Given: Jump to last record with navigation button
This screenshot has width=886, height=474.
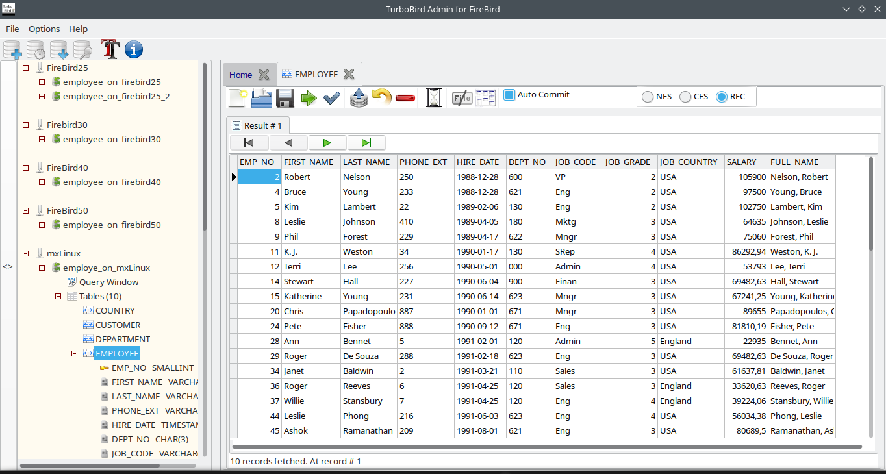Looking at the screenshot, I should [x=366, y=142].
